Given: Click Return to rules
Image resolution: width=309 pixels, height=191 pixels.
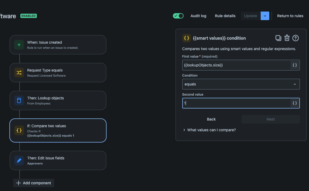Looking at the screenshot, I should (x=290, y=16).
